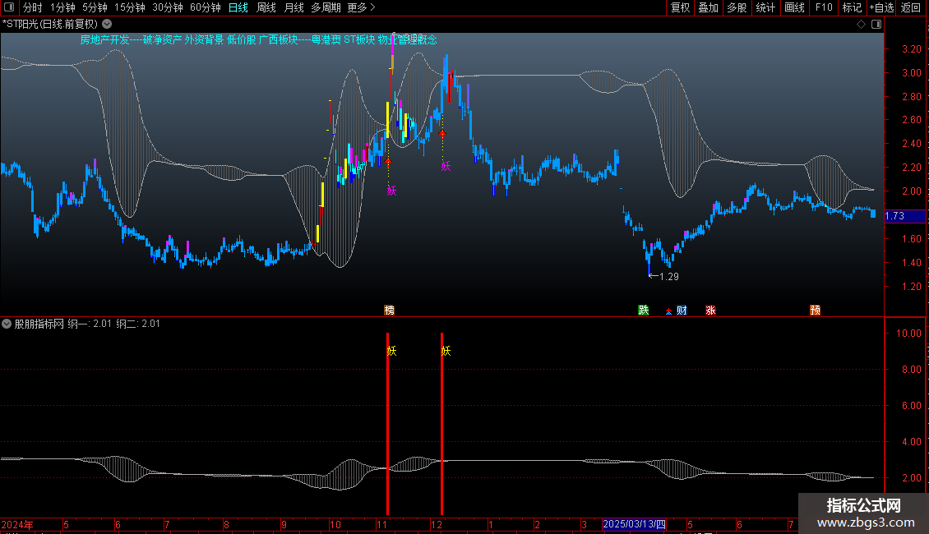The height and width of the screenshot is (534, 929).
Task: Open the 多周期 multi-period view
Action: 326,7
